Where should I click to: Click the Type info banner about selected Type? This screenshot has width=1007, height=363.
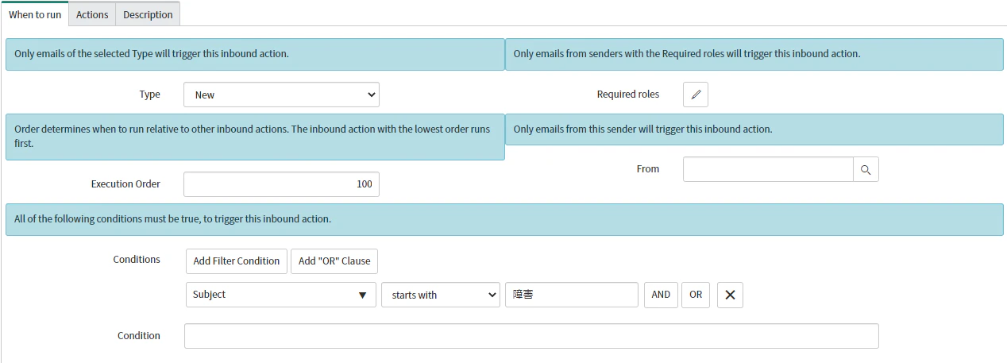[255, 55]
